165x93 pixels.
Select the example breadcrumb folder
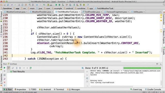point(57,9)
